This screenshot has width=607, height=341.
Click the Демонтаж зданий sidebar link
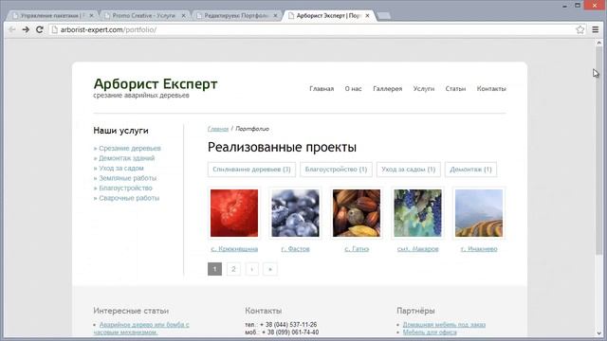click(x=126, y=158)
